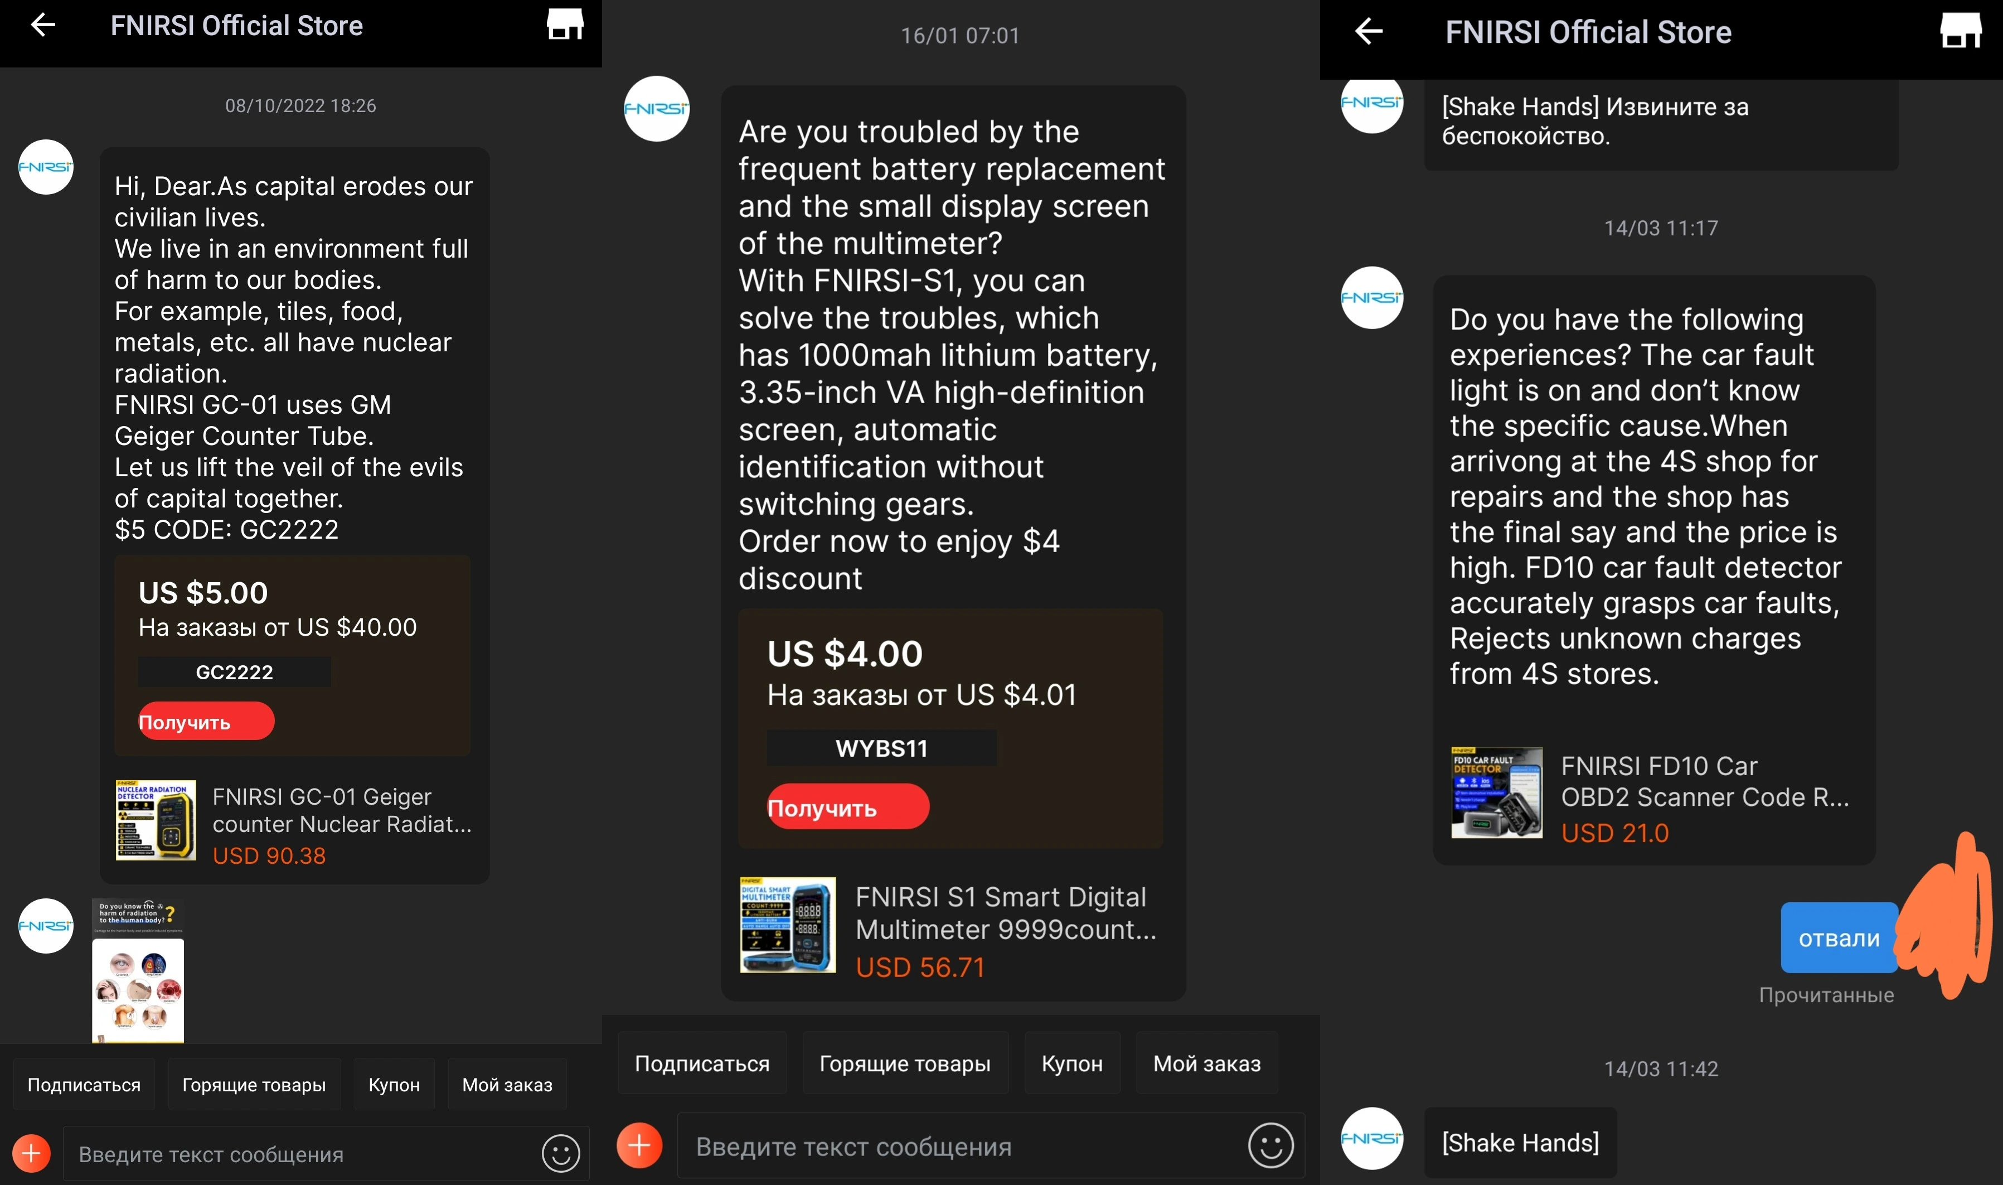Tap the lone '[Shake Hands]' message bubble

pyautogui.click(x=1520, y=1143)
